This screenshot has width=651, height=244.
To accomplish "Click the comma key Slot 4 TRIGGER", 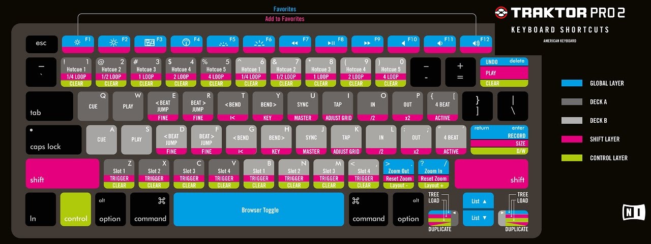I will coord(364,173).
